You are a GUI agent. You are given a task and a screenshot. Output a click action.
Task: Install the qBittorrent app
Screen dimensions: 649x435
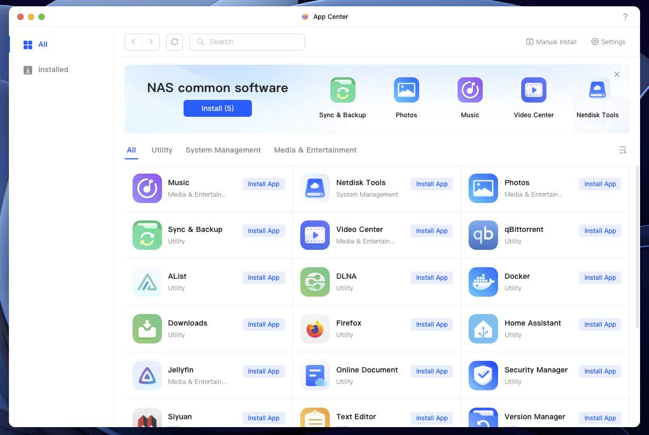pos(600,231)
